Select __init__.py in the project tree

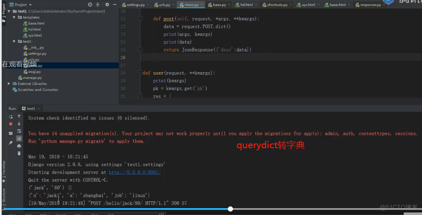(34, 47)
